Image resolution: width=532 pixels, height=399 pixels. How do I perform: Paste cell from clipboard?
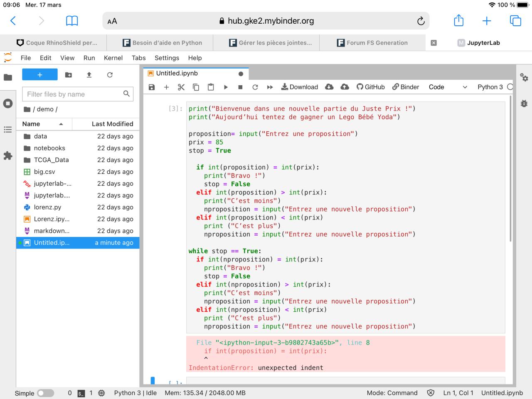211,87
